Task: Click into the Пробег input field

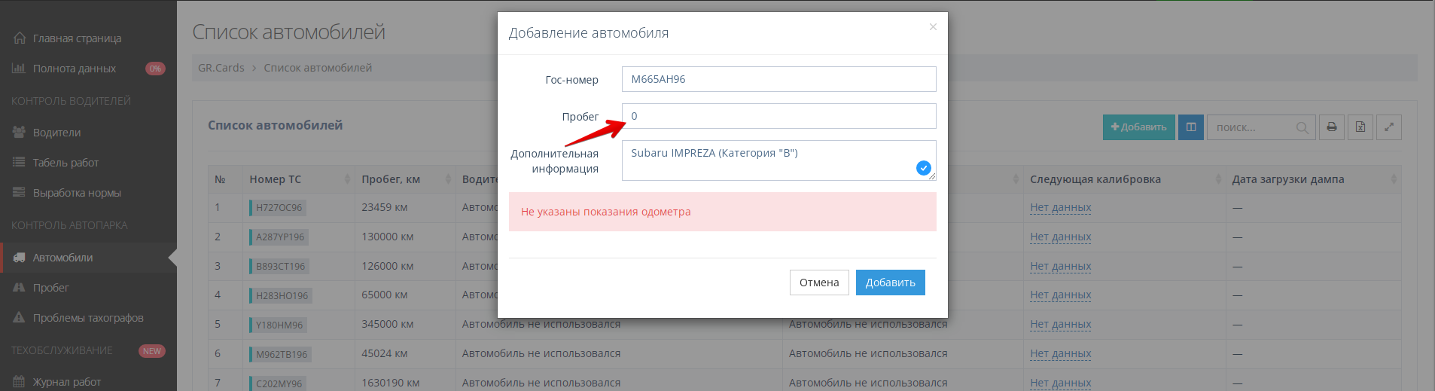Action: 778,116
